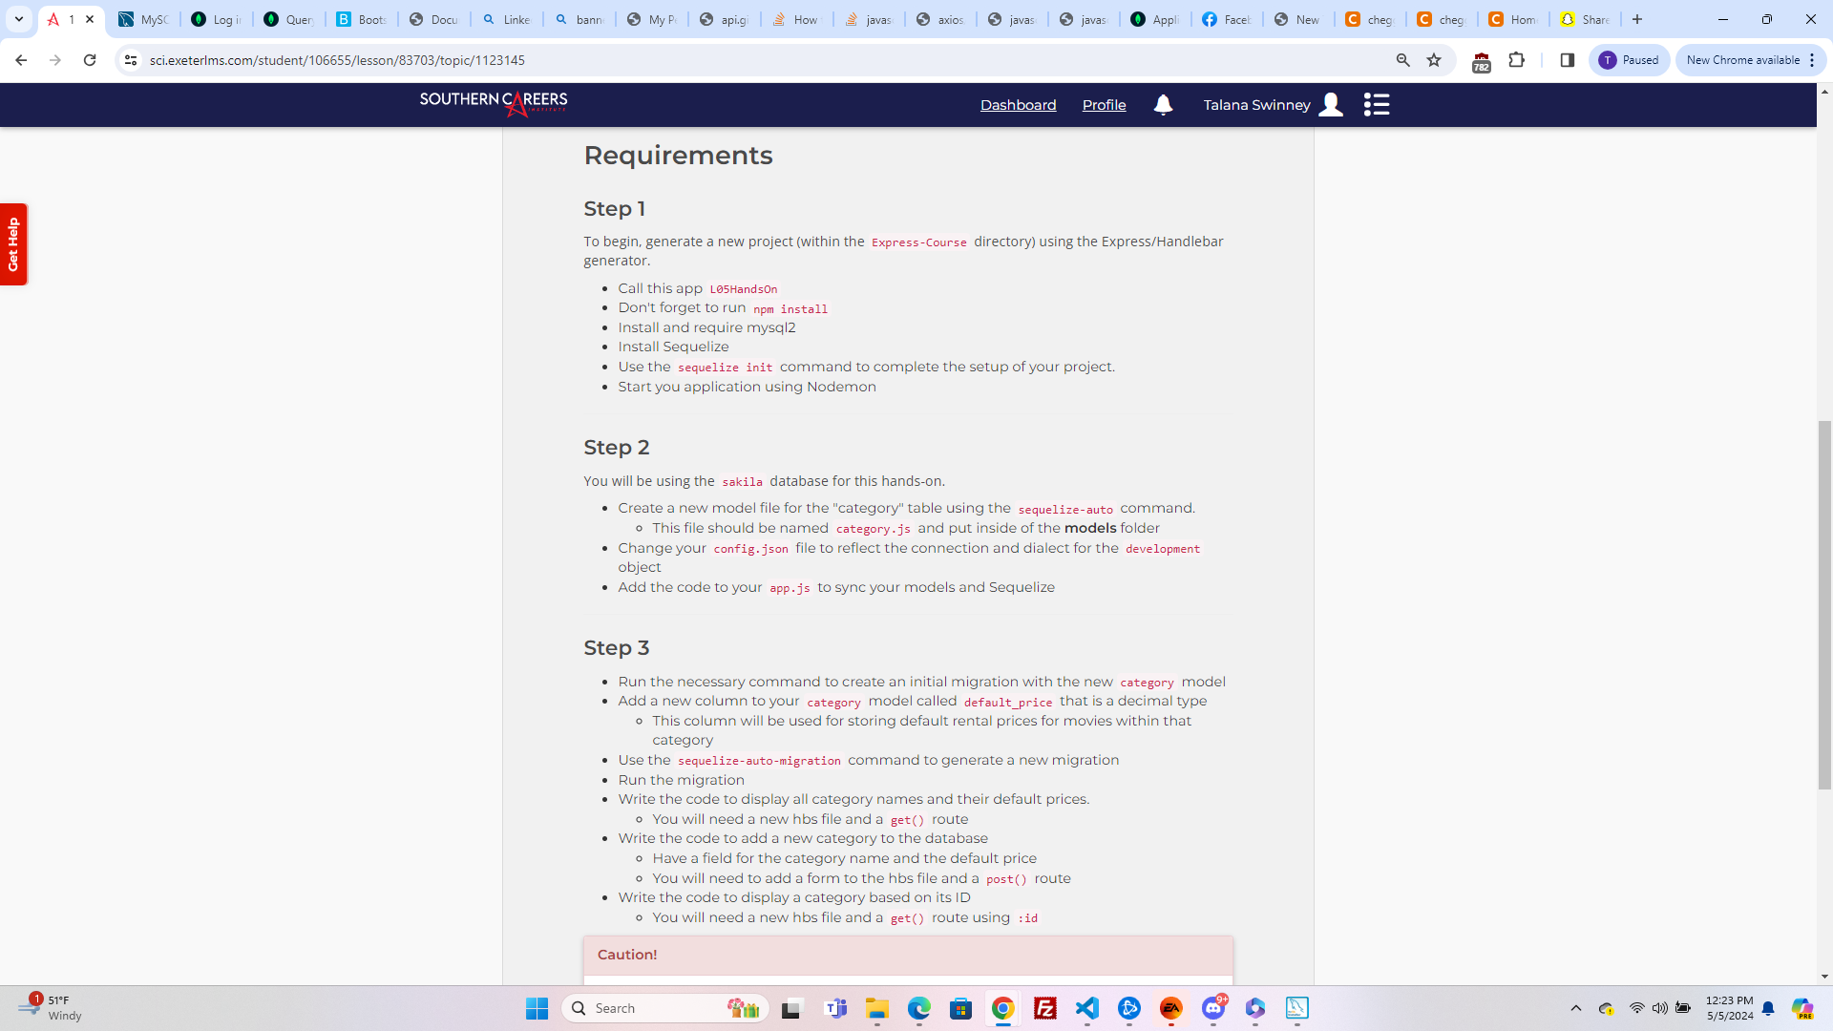Open the tab search dropdown chevron
The width and height of the screenshot is (1833, 1031).
(x=18, y=19)
